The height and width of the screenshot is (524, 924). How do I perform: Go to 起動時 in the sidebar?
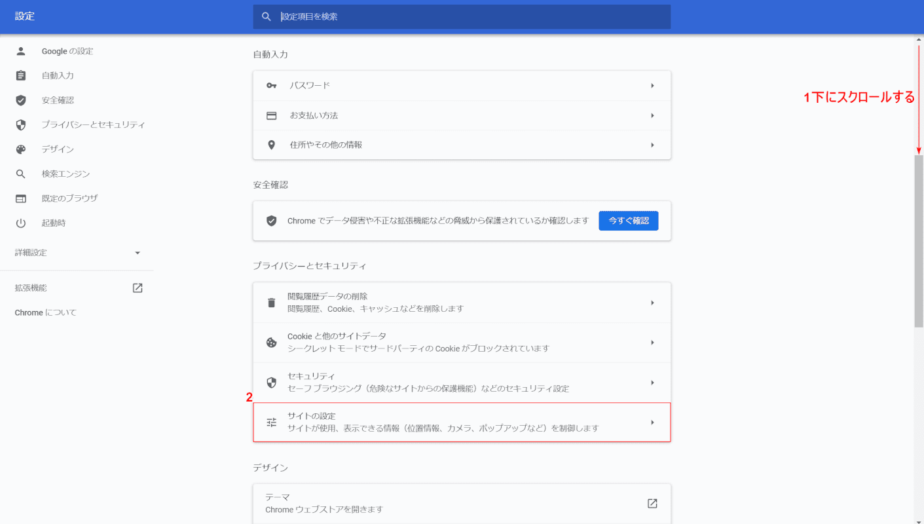(54, 223)
